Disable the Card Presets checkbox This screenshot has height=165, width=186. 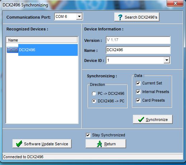click(x=138, y=100)
